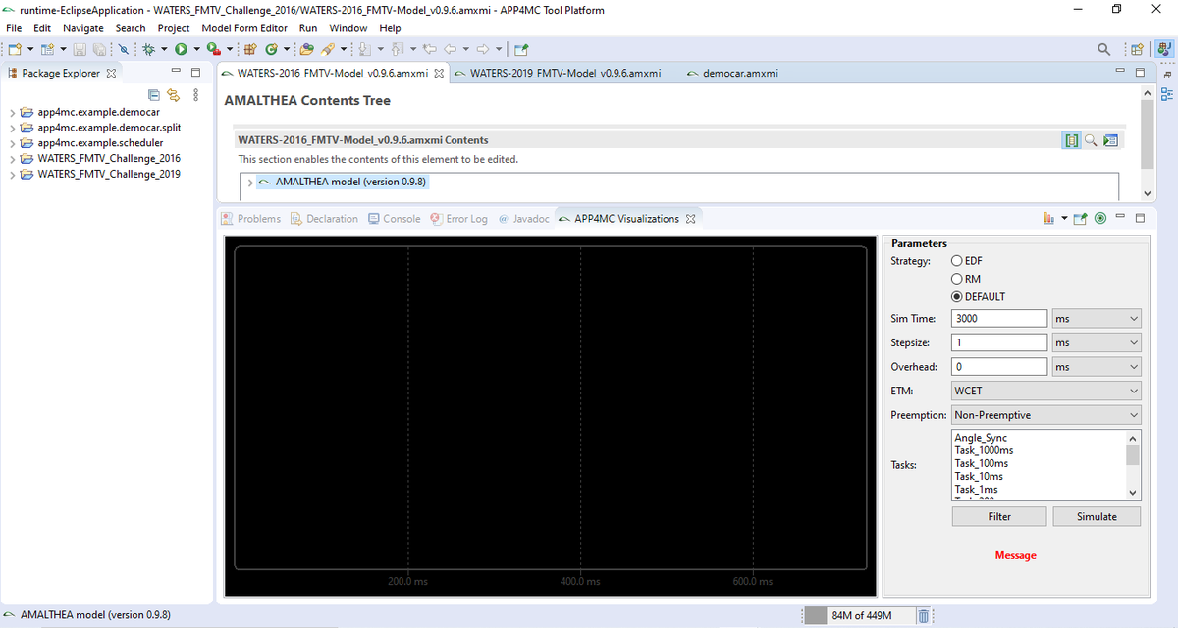The width and height of the screenshot is (1178, 628).
Task: Open the Sim Time unit dropdown
Action: [1097, 318]
